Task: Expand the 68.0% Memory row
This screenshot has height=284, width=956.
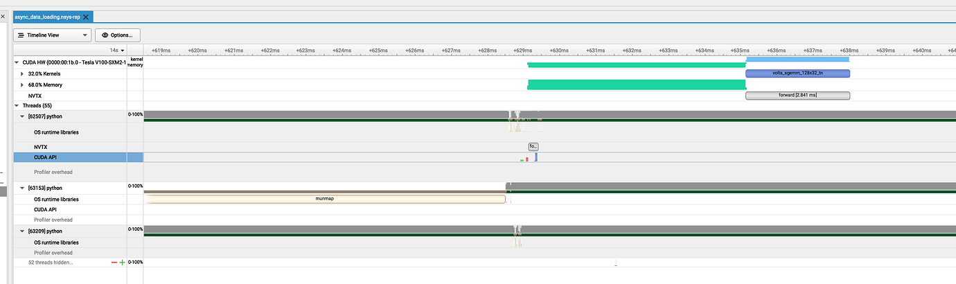Action: point(22,85)
